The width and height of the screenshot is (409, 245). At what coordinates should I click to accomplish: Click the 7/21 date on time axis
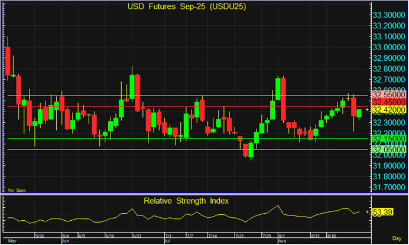[240, 236]
